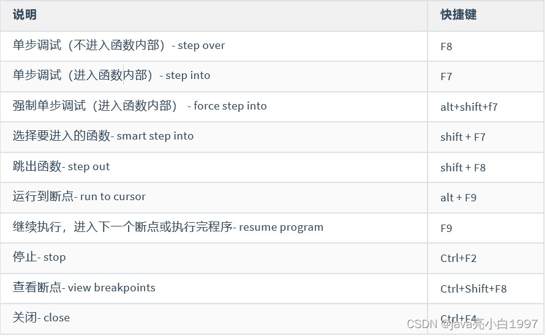This screenshot has height=336, width=547.
Task: Select the run to cursor description
Action: pyautogui.click(x=79, y=196)
